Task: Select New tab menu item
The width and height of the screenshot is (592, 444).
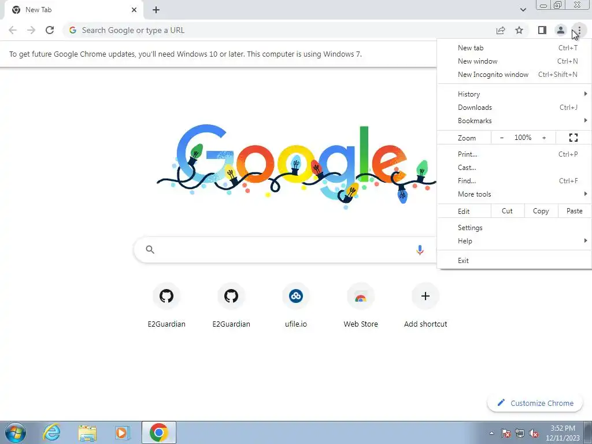Action: pos(514,48)
